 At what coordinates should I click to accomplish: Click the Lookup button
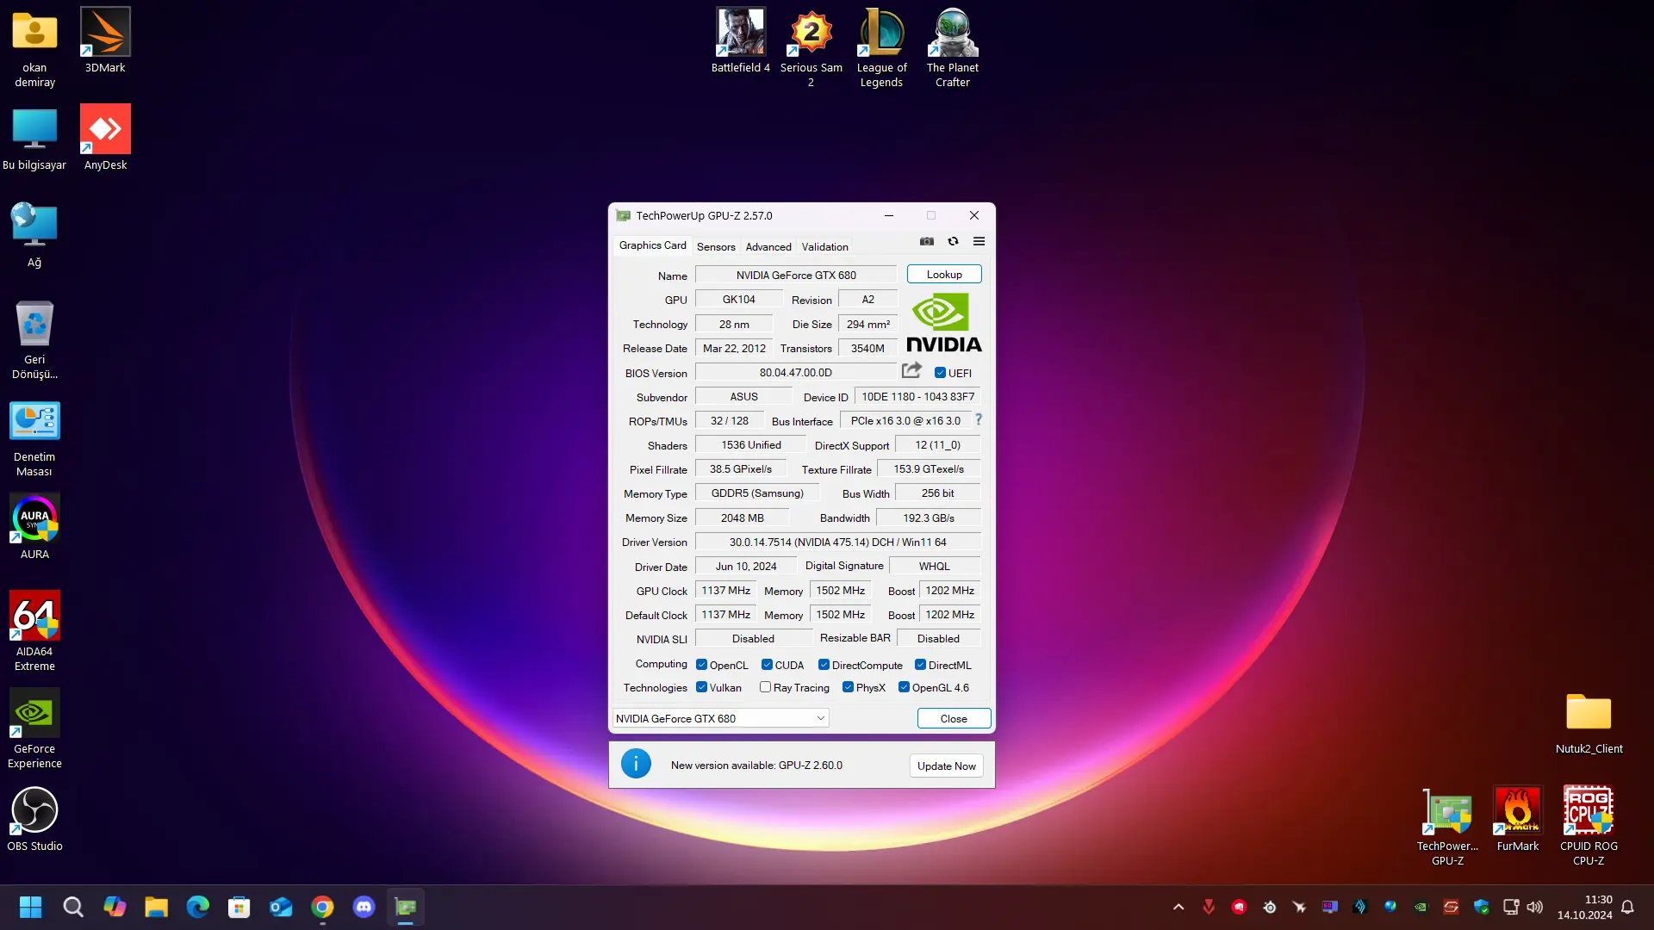(944, 274)
